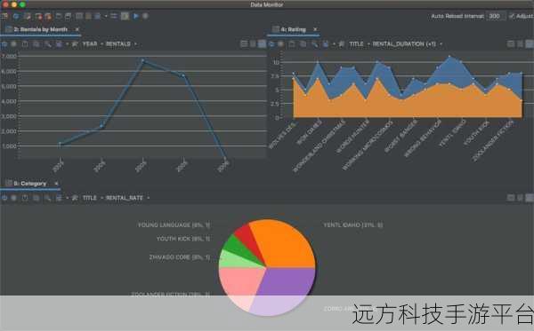Close the Rentals by Month tab
Image resolution: width=534 pixels, height=331 pixels.
coord(77,29)
